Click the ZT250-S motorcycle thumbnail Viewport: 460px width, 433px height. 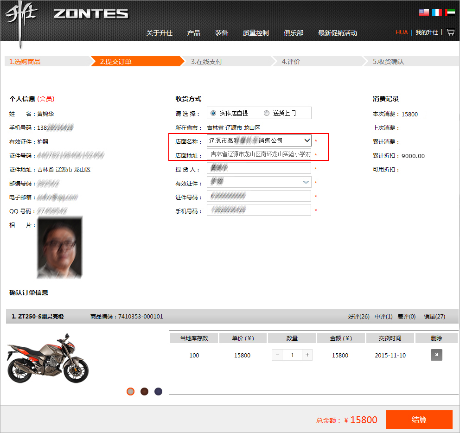[48, 357]
